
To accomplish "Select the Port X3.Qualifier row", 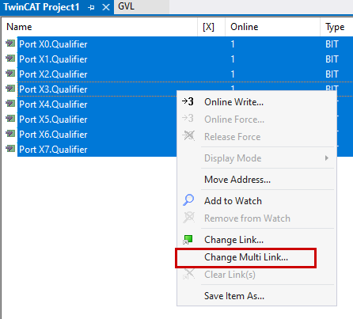I will pos(97,89).
